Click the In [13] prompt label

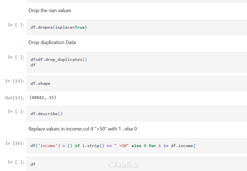(x=15, y=81)
